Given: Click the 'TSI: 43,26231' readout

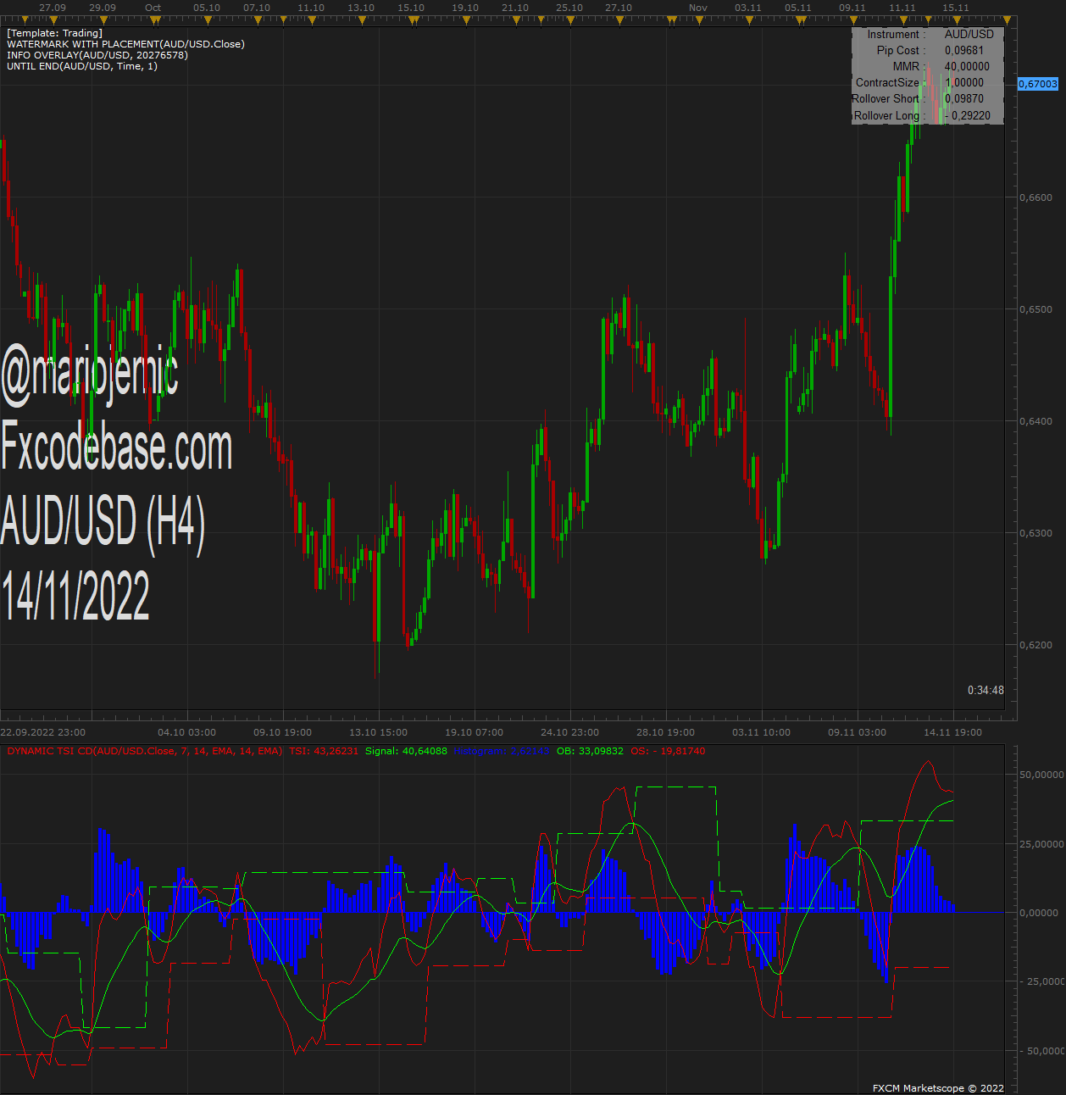Looking at the screenshot, I should 324,751.
